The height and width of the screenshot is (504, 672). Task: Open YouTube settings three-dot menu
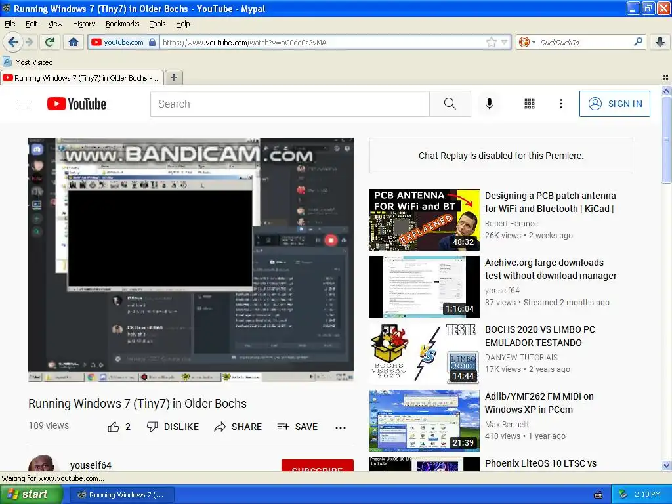click(560, 104)
